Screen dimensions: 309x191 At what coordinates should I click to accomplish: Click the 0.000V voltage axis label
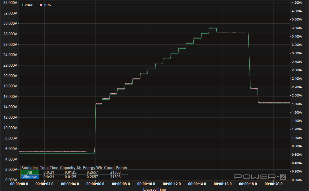click(11, 180)
